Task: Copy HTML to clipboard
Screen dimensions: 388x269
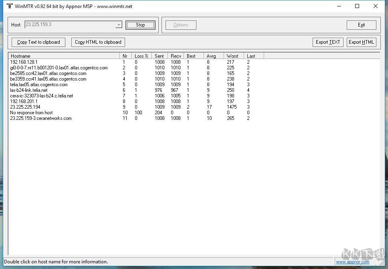Action: pyautogui.click(x=98, y=42)
